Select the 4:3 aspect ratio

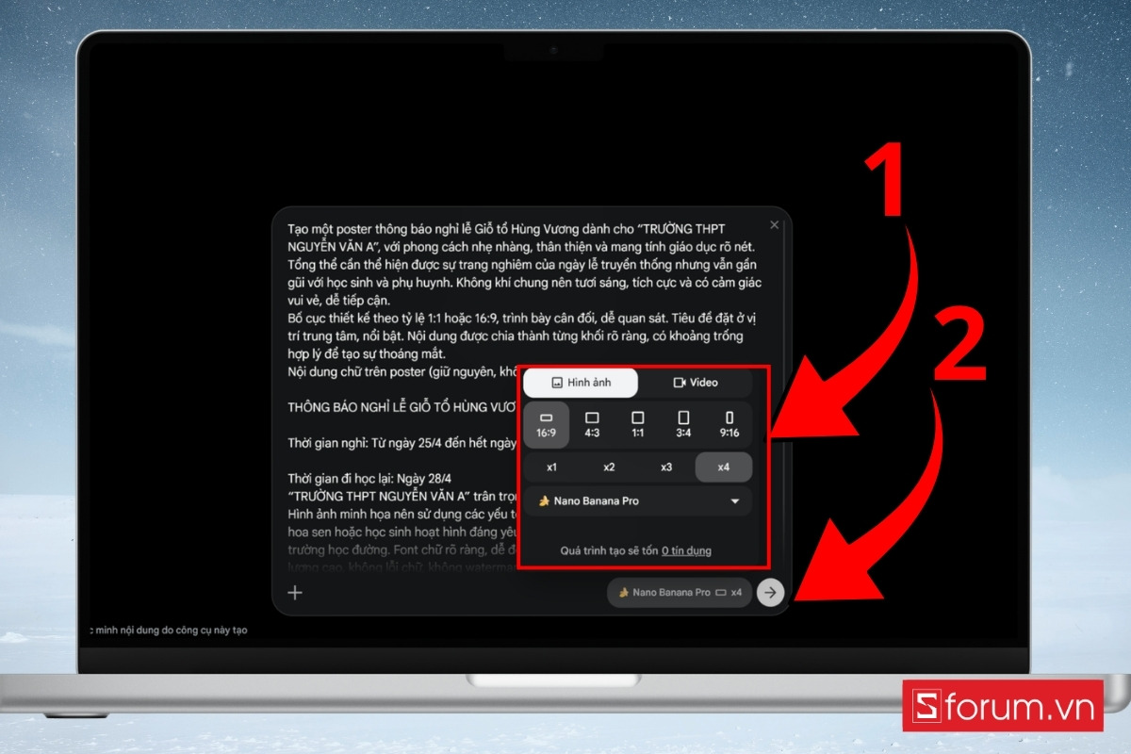pos(592,424)
